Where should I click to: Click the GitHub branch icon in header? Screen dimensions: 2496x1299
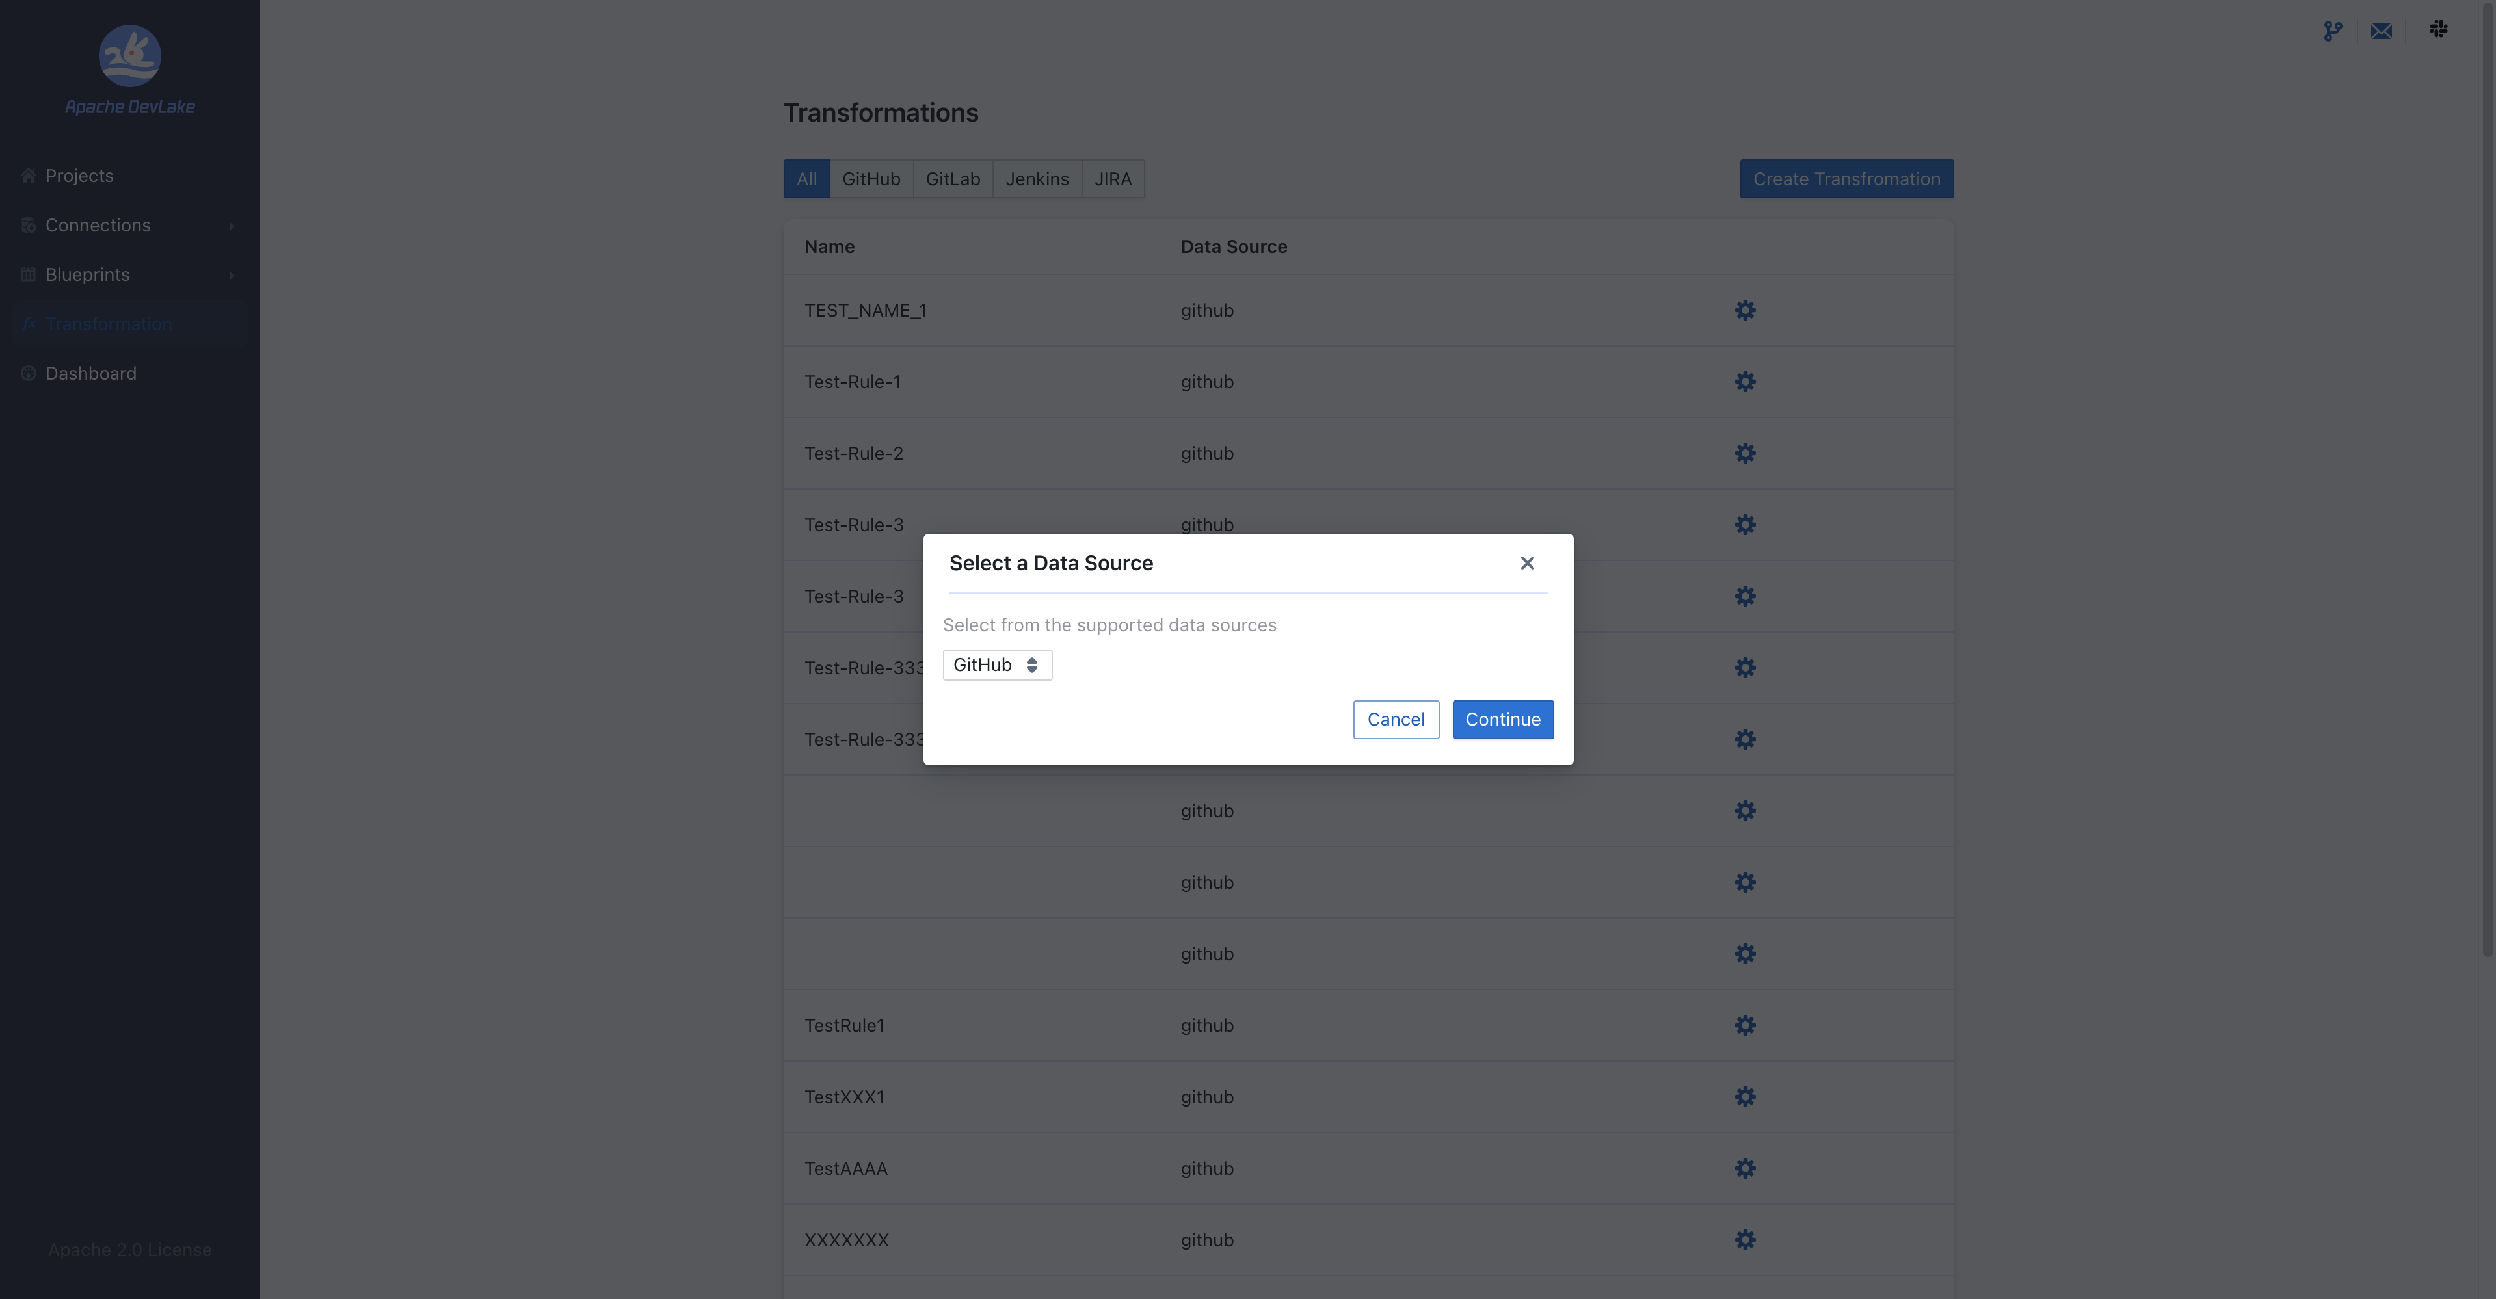2332,31
